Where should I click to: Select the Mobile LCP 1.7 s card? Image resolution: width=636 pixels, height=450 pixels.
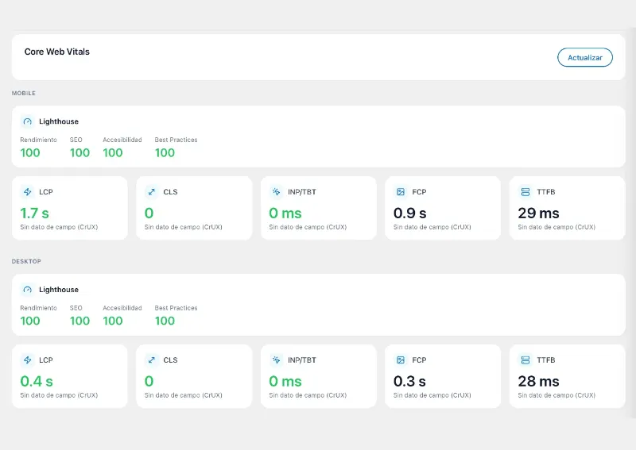[70, 208]
